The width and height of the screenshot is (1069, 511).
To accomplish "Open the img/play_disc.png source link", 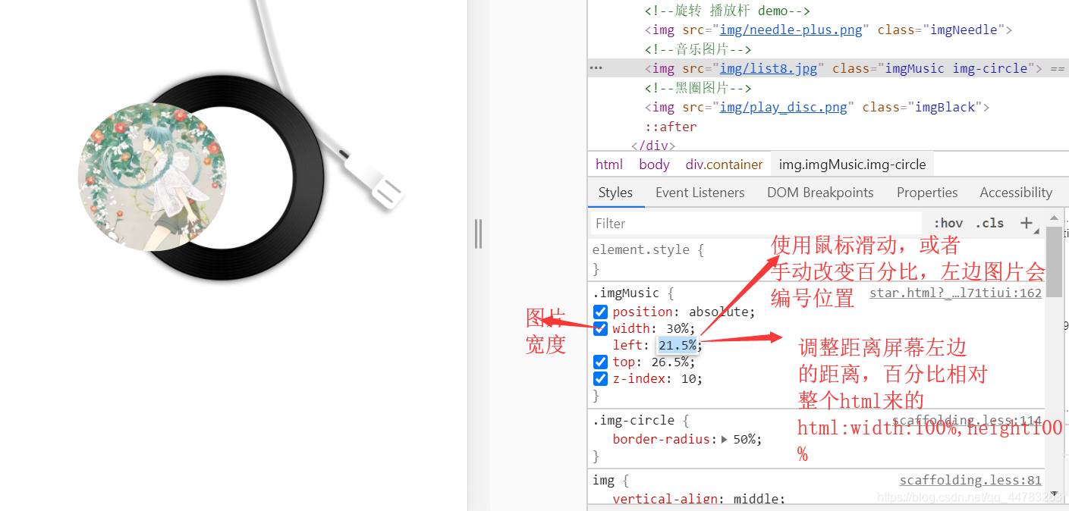I will point(784,107).
